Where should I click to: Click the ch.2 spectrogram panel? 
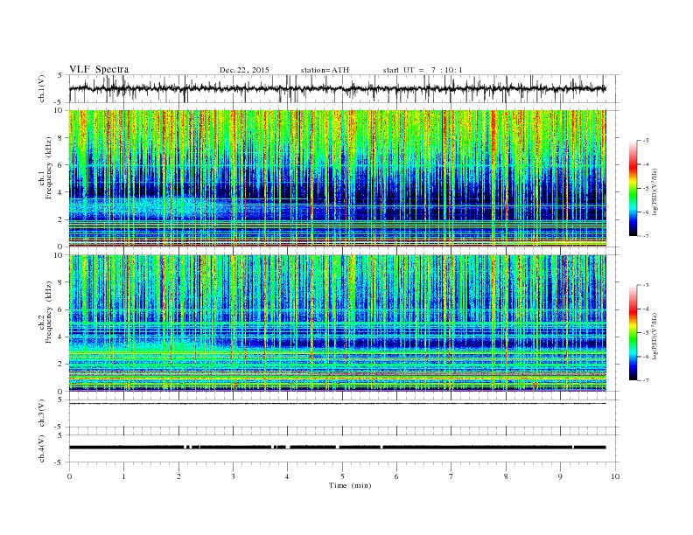[x=337, y=323]
